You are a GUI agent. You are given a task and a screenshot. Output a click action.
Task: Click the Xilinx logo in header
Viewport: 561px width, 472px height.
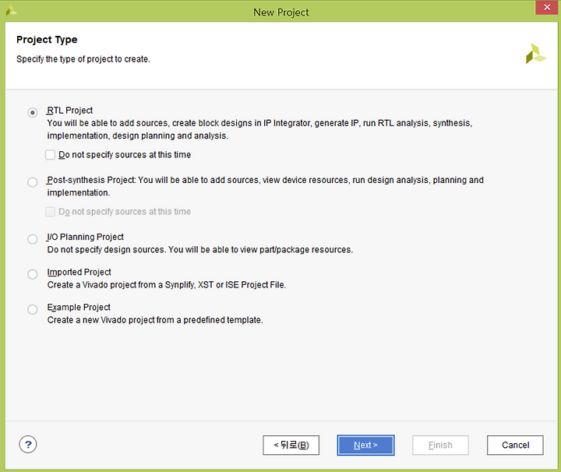(x=535, y=54)
